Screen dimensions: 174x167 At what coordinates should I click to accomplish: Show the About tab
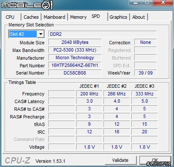click(x=139, y=17)
